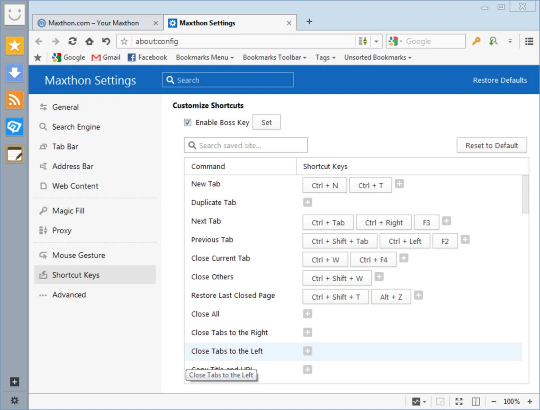Open the RSS feed reader in sidebar
The width and height of the screenshot is (540, 410).
pyautogui.click(x=14, y=100)
